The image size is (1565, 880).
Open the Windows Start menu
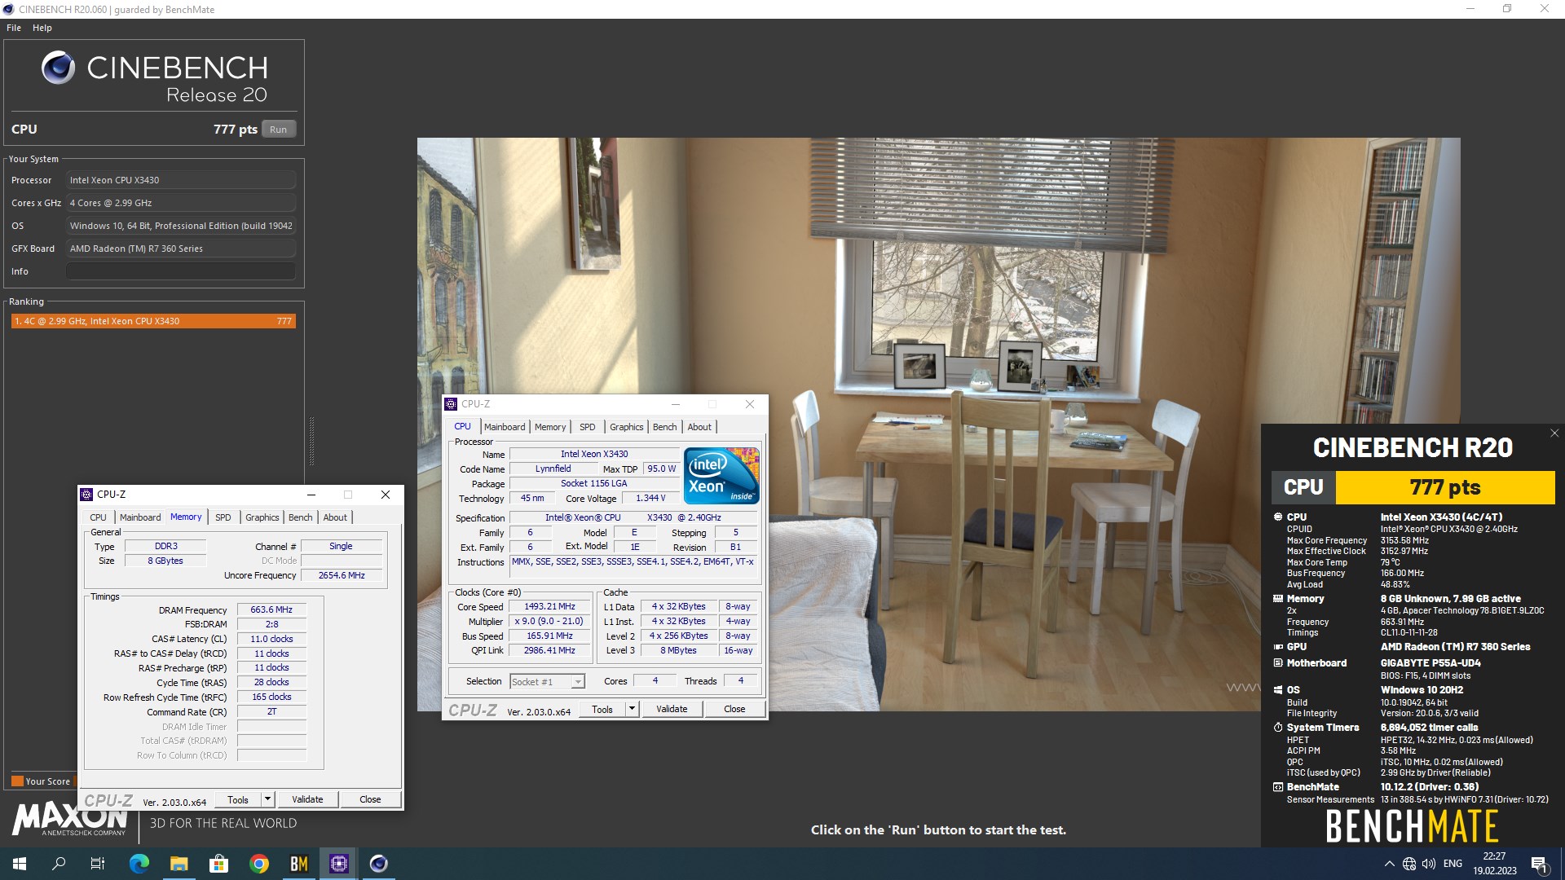coord(20,864)
